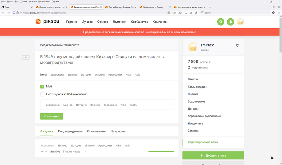Open Донаты in sidebar
282x165 pixels.
tap(193, 109)
